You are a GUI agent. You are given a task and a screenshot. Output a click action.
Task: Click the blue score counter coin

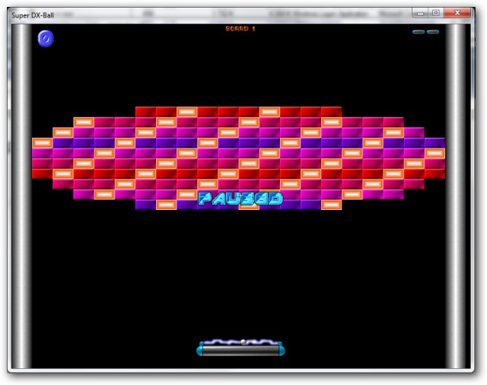coord(46,39)
